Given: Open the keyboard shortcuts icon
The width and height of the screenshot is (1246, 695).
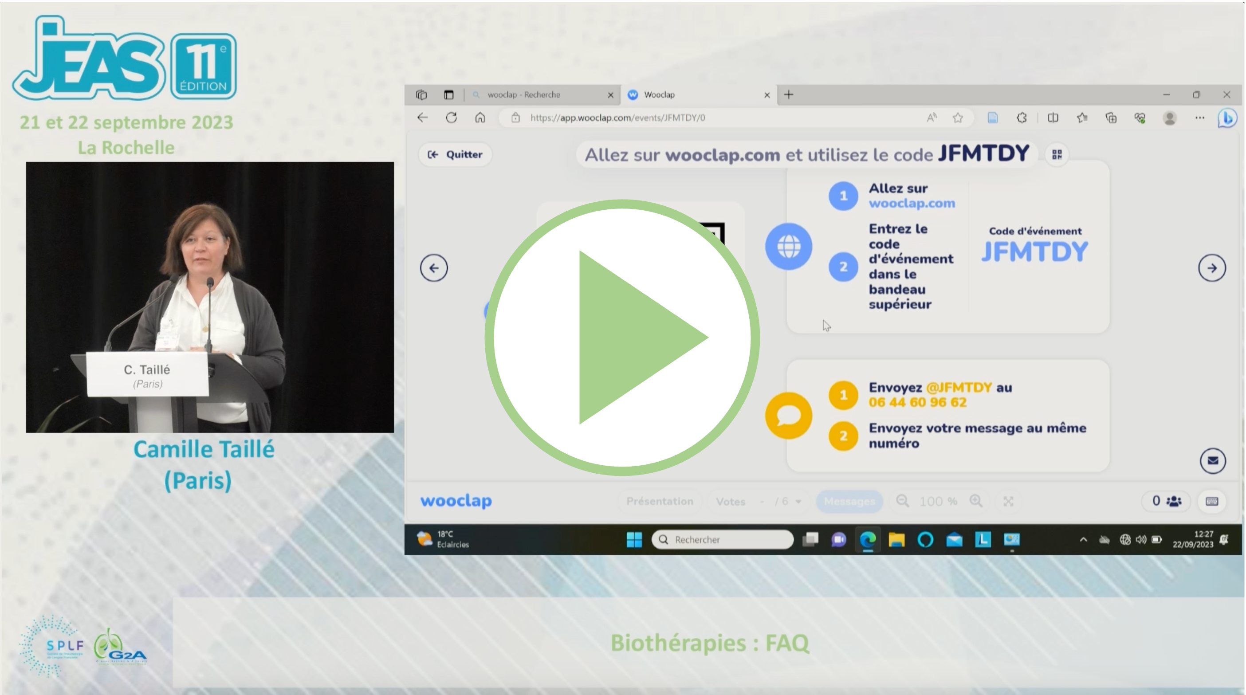Looking at the screenshot, I should coord(1212,501).
